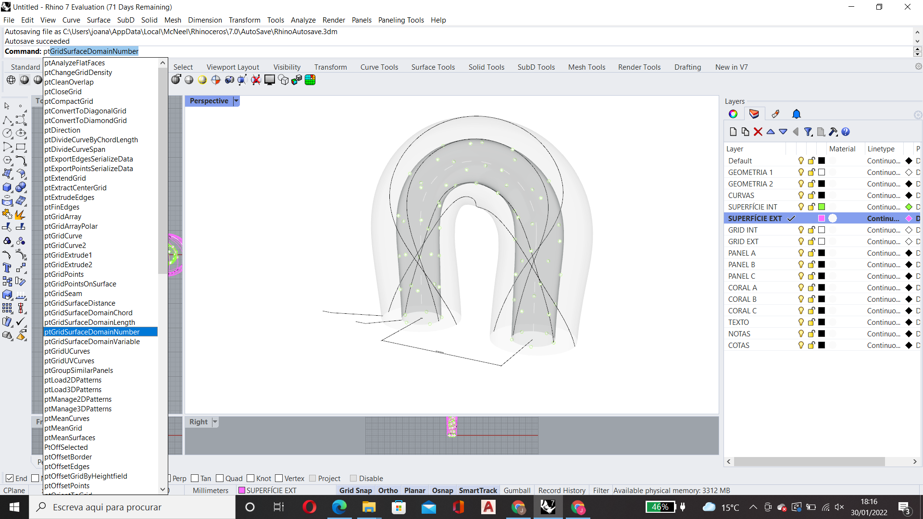Show hidden system tray icons chevron

click(753, 507)
